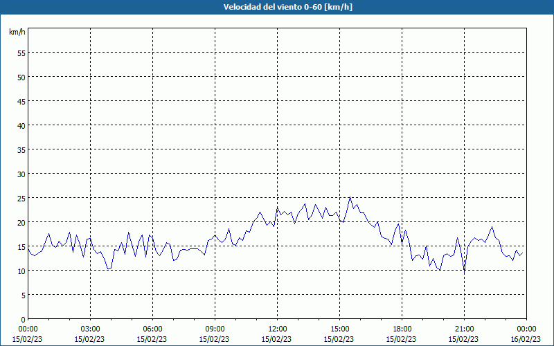
Task: Click the wind speed minimum at 21:00
Action: 464,272
